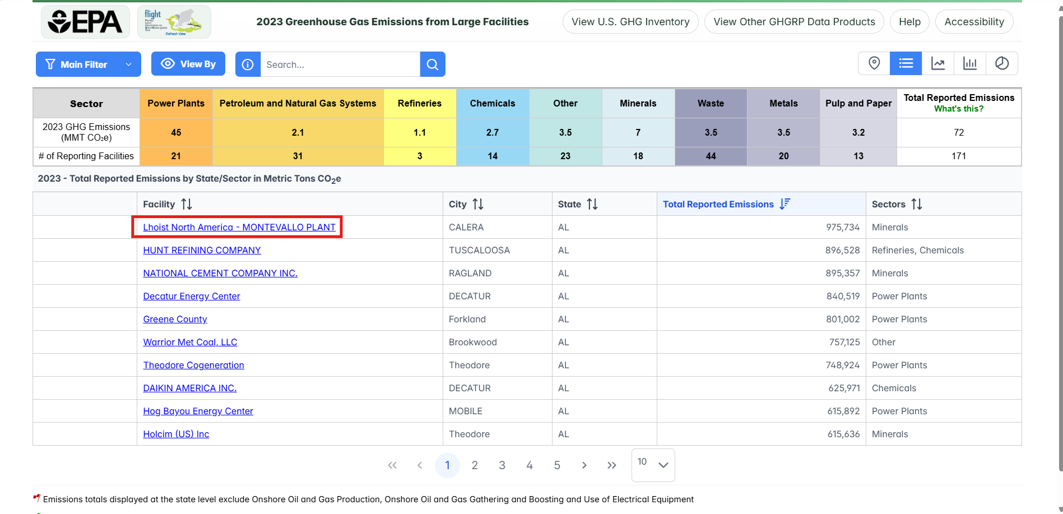Click the orange Power Plants sector header
The height and width of the screenshot is (514, 1063).
(x=176, y=103)
